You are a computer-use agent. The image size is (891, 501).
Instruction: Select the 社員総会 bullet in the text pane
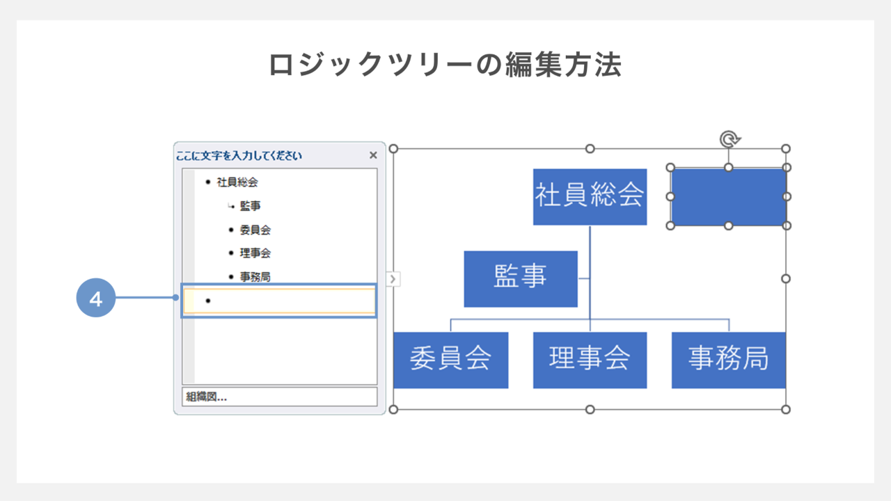coord(237,182)
